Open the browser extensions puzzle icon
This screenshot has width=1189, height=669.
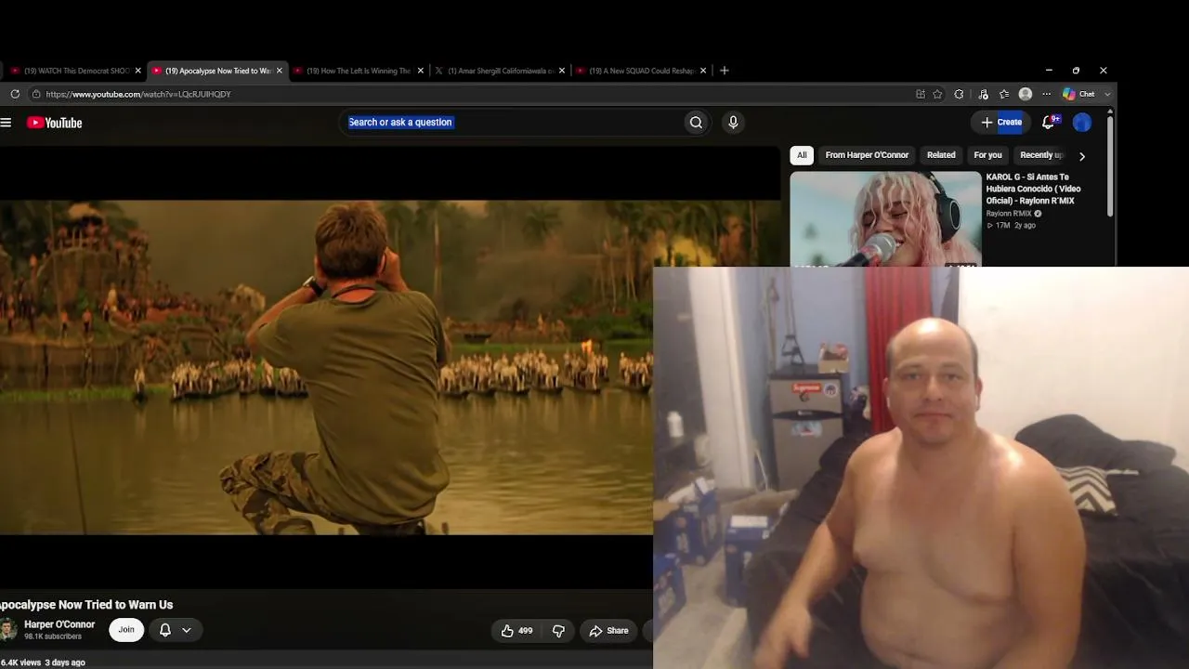(959, 94)
